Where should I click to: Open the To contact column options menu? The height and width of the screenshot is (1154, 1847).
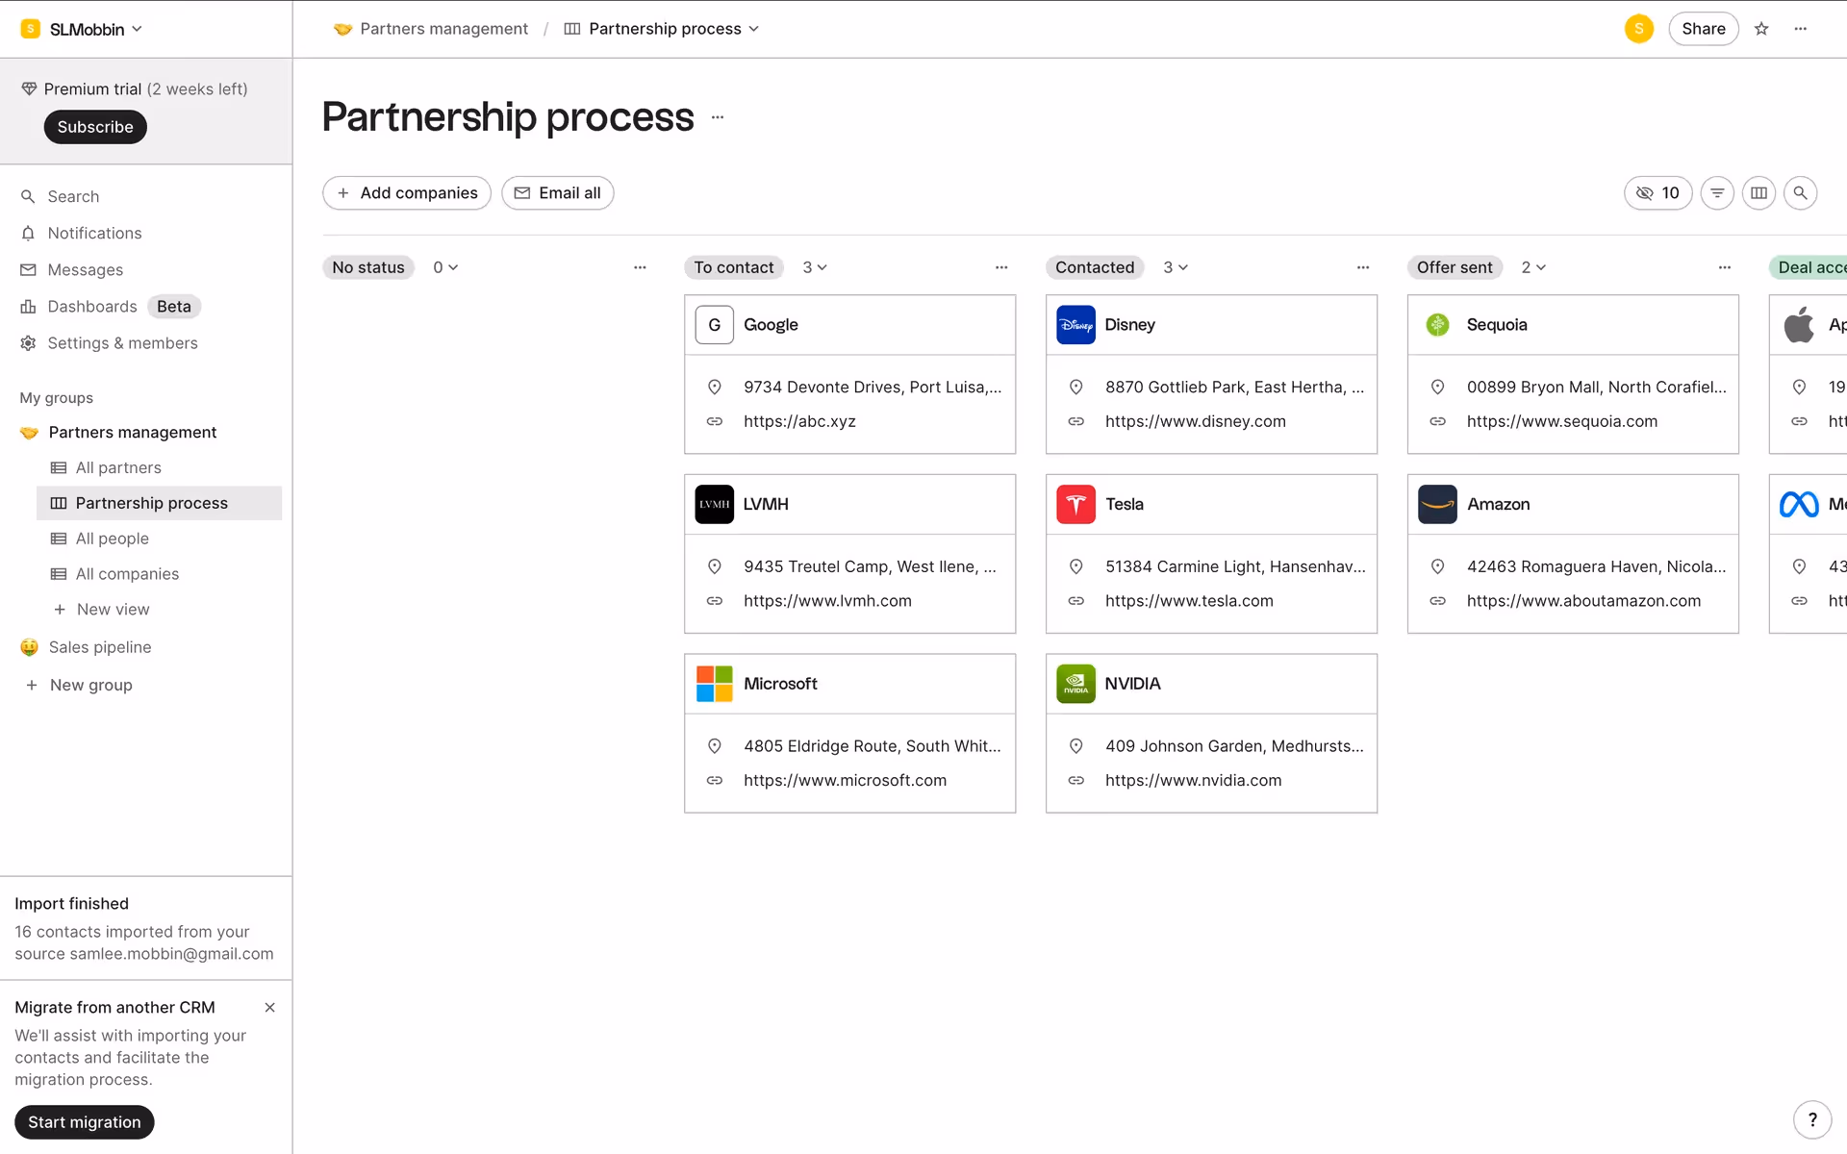coord(1001,267)
